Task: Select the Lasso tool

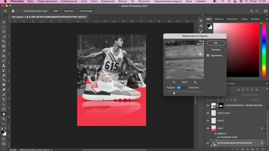Action: [x=4, y=32]
